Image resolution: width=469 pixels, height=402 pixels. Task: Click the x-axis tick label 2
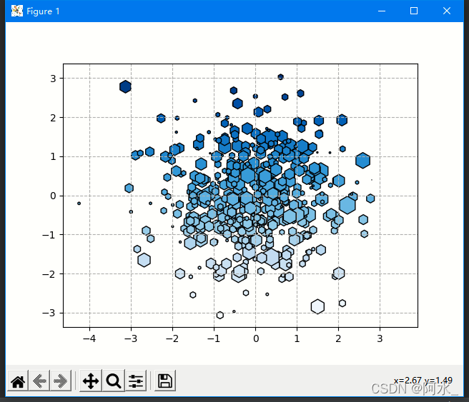coord(338,338)
